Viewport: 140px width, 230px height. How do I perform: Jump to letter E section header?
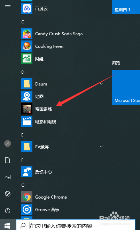23,135
